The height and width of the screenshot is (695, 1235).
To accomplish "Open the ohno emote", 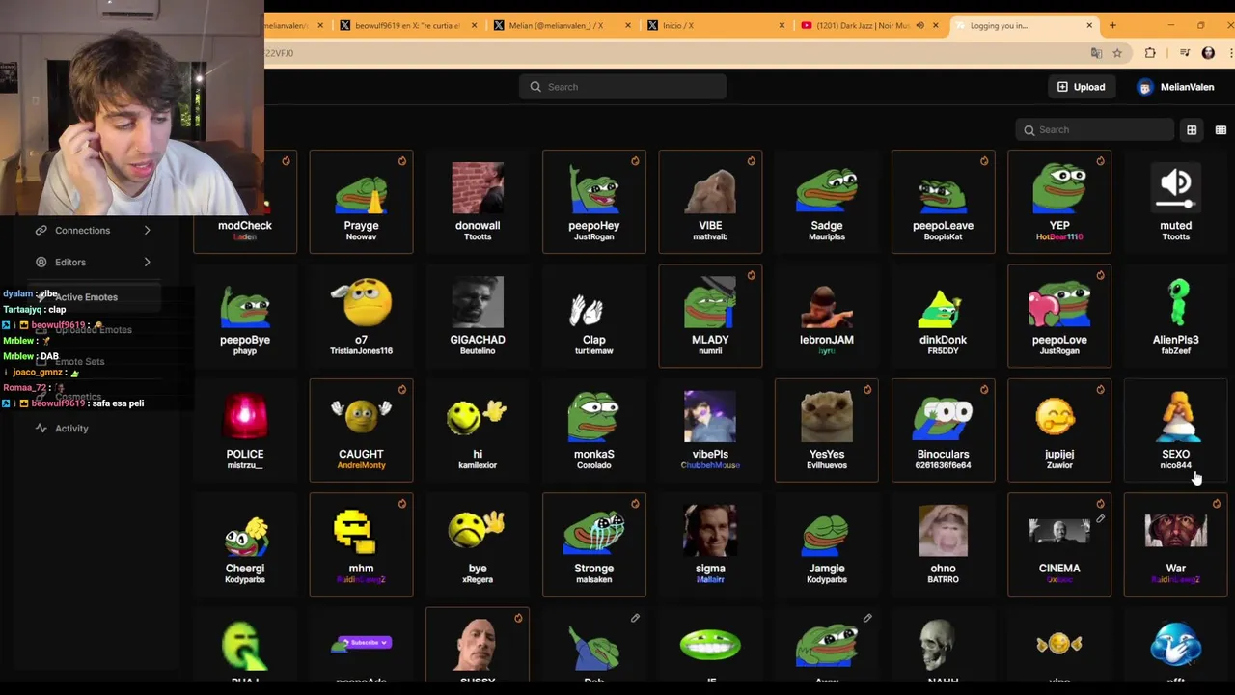I will pos(943,545).
